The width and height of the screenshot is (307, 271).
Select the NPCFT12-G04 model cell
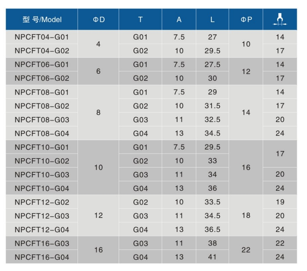(x=42, y=229)
